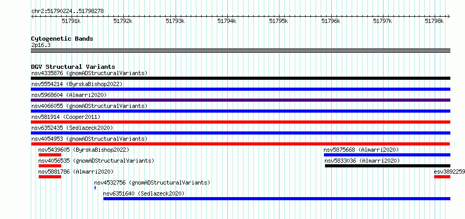The height and width of the screenshot is (219, 465).
Task: Select the 51795k ruler tick label
Action: point(279,21)
